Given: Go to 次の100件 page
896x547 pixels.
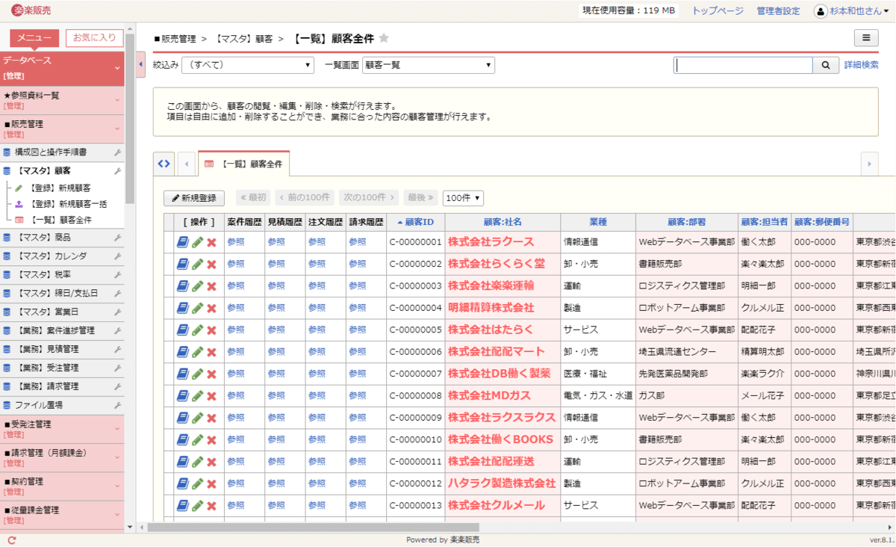Looking at the screenshot, I should click(369, 198).
